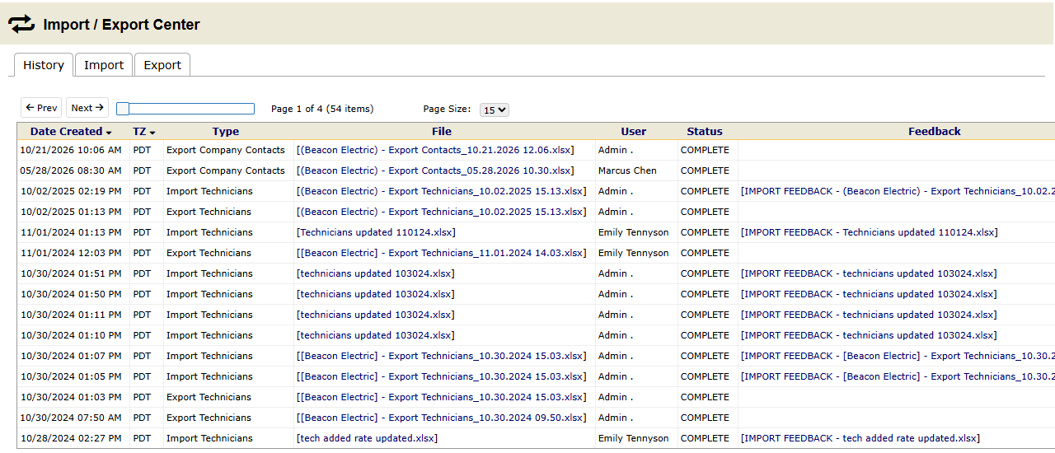Open technicians updated 103024.xlsx file from 01:11 PM
The width and height of the screenshot is (1055, 453).
(x=376, y=315)
